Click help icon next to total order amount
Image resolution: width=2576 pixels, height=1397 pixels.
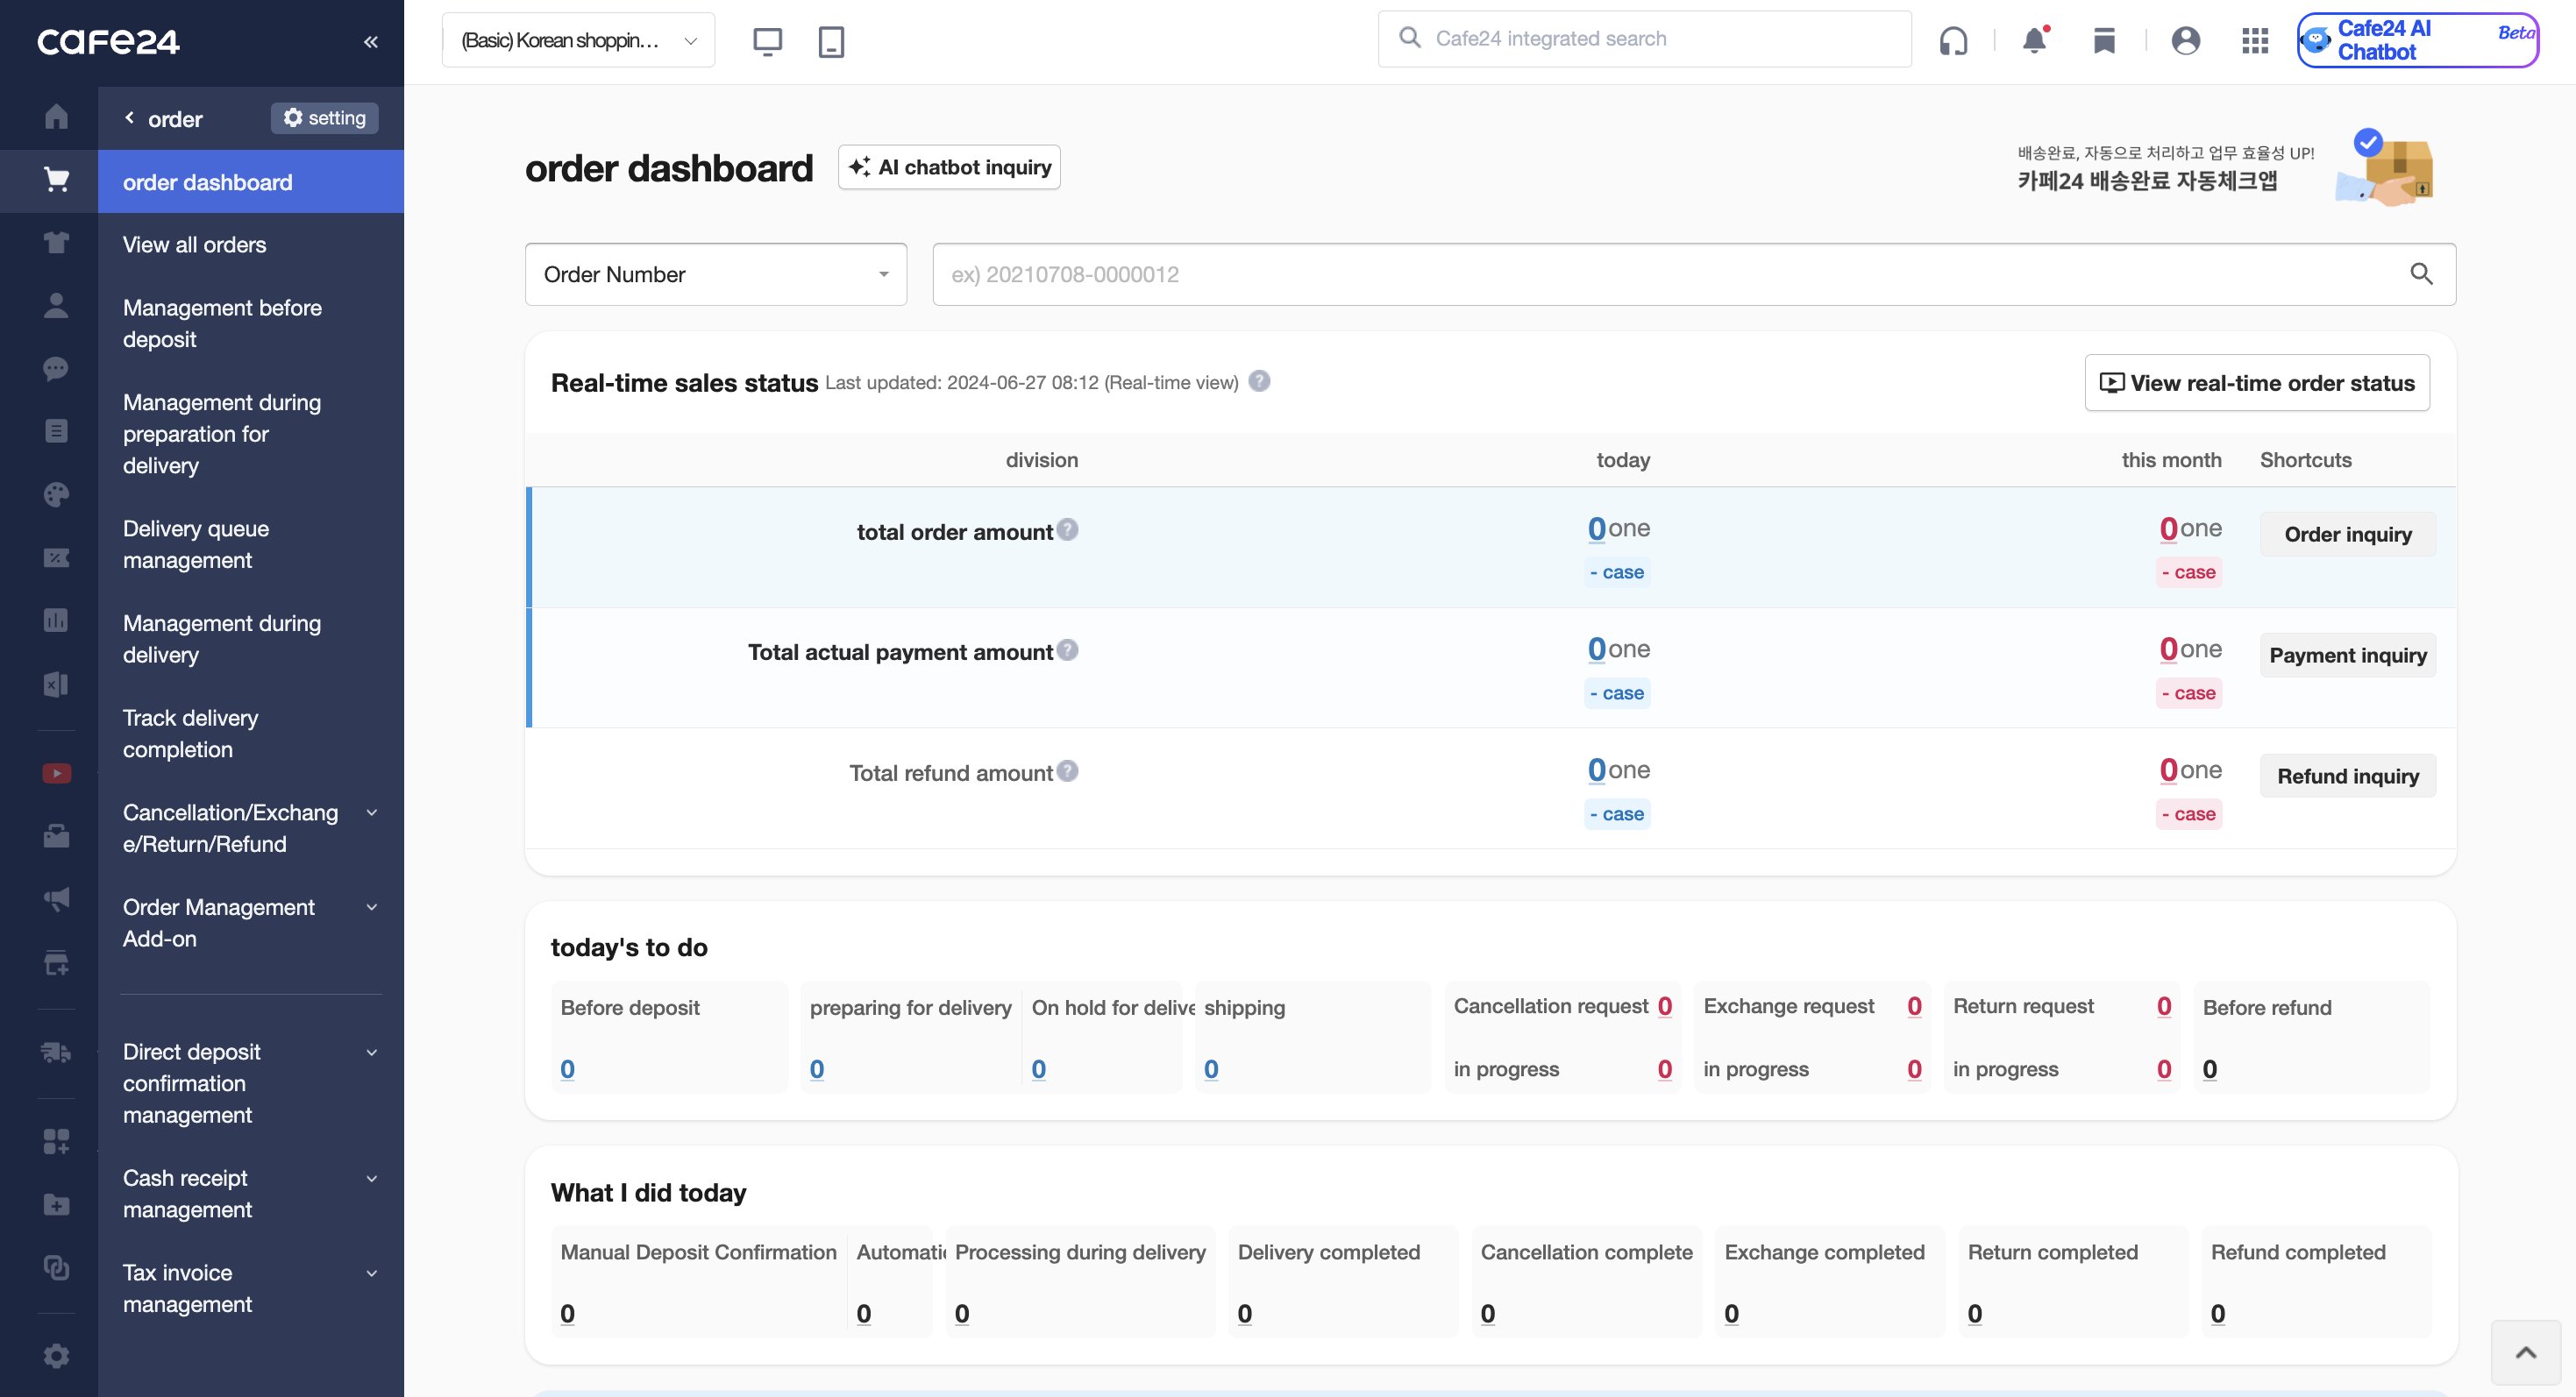[1068, 529]
